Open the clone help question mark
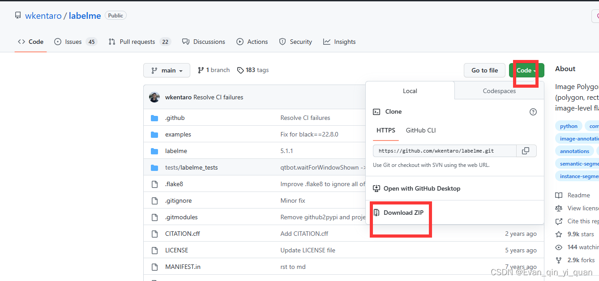Image resolution: width=599 pixels, height=281 pixels. coord(533,111)
